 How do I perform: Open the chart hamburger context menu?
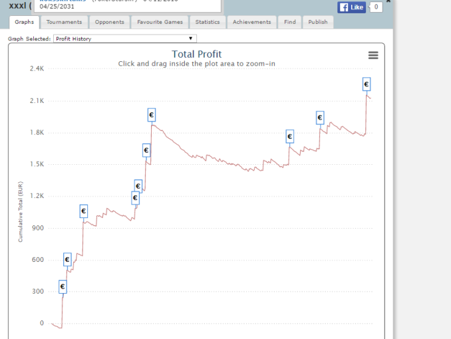[x=373, y=56]
